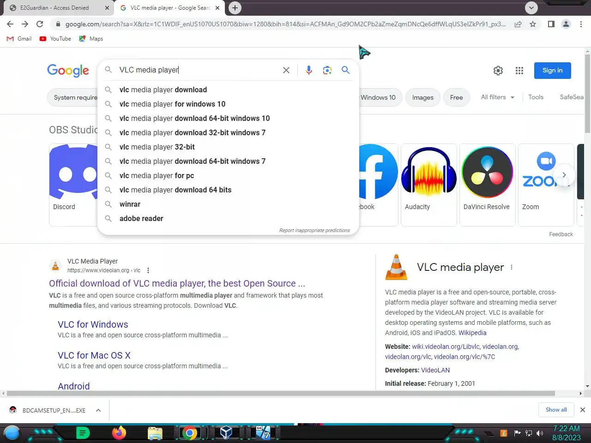Open File Explorer from the taskbar
Image resolution: width=591 pixels, height=443 pixels.
(x=155, y=433)
